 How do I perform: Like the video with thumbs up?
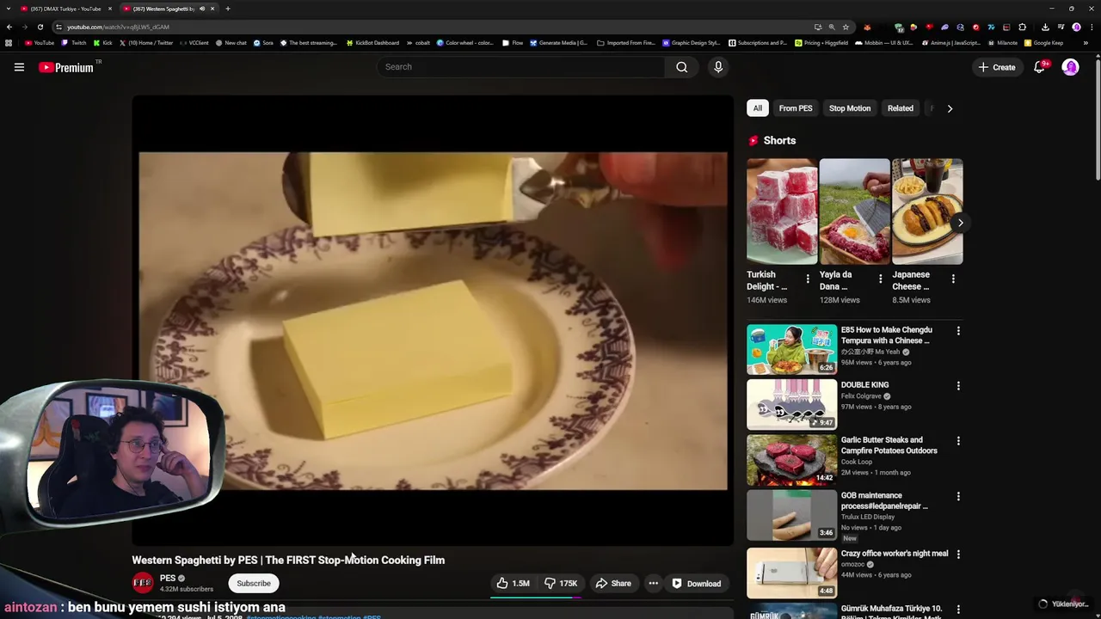pos(513,583)
